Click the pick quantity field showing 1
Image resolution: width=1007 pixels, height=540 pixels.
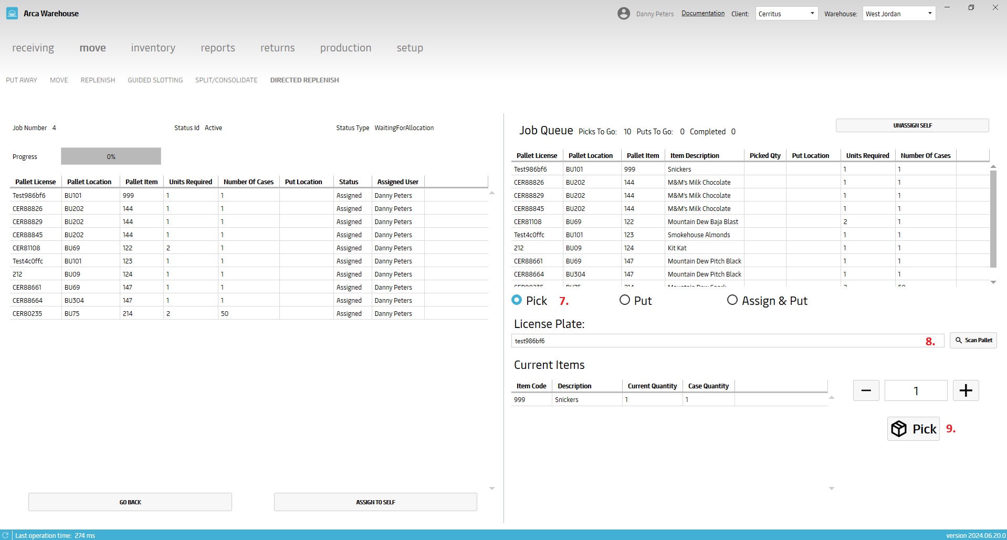point(916,390)
